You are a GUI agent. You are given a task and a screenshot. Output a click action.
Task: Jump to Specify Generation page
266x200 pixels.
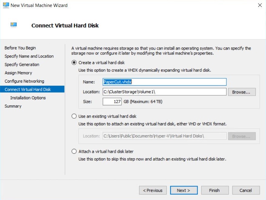coord(22,64)
